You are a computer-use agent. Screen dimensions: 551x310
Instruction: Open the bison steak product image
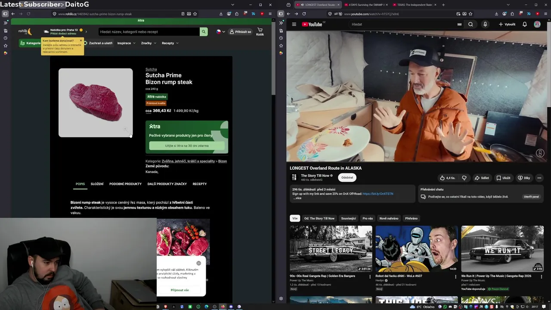click(96, 102)
